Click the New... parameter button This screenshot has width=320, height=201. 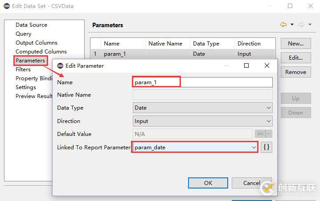[295, 44]
